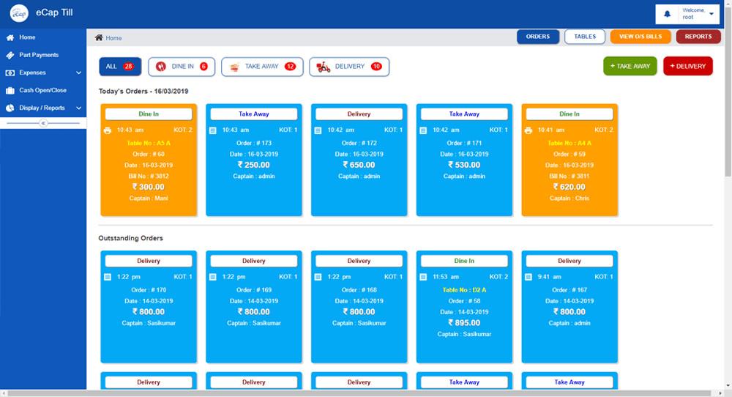732x397 pixels.
Task: Click the Display / Reports pie chart icon
Action: tap(10, 108)
